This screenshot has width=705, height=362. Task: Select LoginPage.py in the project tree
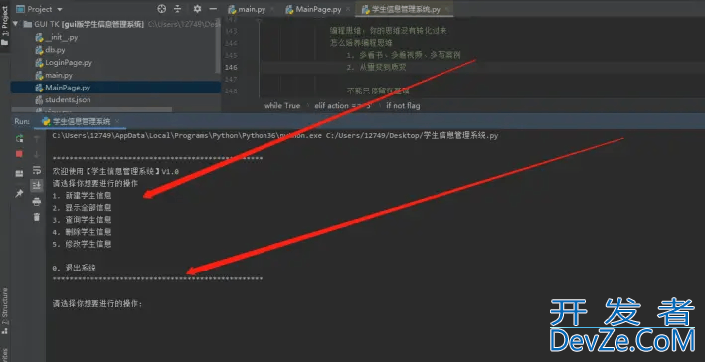click(x=64, y=63)
